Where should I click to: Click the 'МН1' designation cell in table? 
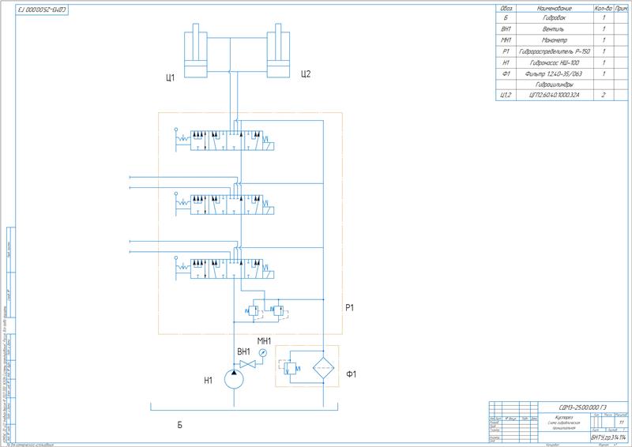pos(506,40)
